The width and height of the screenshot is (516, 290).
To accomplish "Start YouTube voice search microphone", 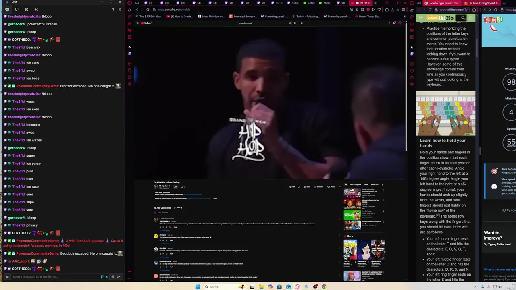I will click(x=302, y=23).
